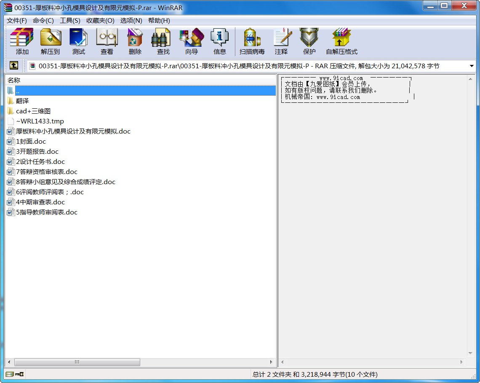The image size is (480, 383).
Task: Select the 3开题报告.doc file
Action: tap(37, 152)
